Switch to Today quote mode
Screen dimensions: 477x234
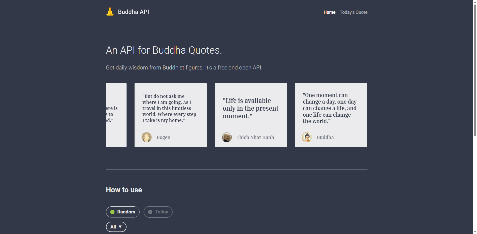[x=158, y=212]
